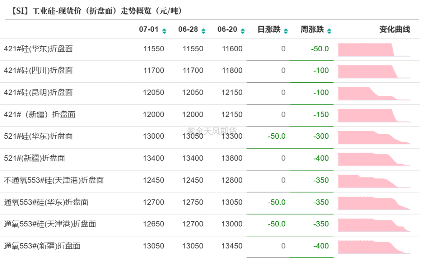Toggle descending sort on the 06-20 column
Viewport: 424px width, 268px height.
pos(243,31)
